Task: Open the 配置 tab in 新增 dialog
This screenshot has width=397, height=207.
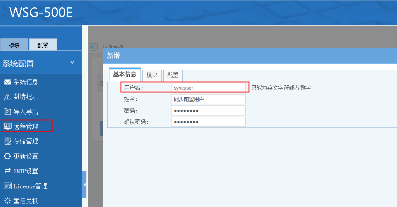Action: pyautogui.click(x=173, y=75)
